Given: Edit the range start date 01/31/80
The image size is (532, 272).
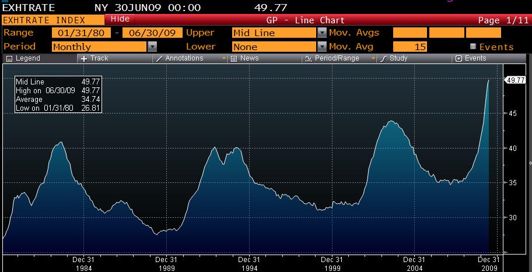Looking at the screenshot, I should tap(81, 33).
